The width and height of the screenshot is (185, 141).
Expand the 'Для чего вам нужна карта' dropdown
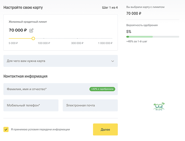coord(61,61)
